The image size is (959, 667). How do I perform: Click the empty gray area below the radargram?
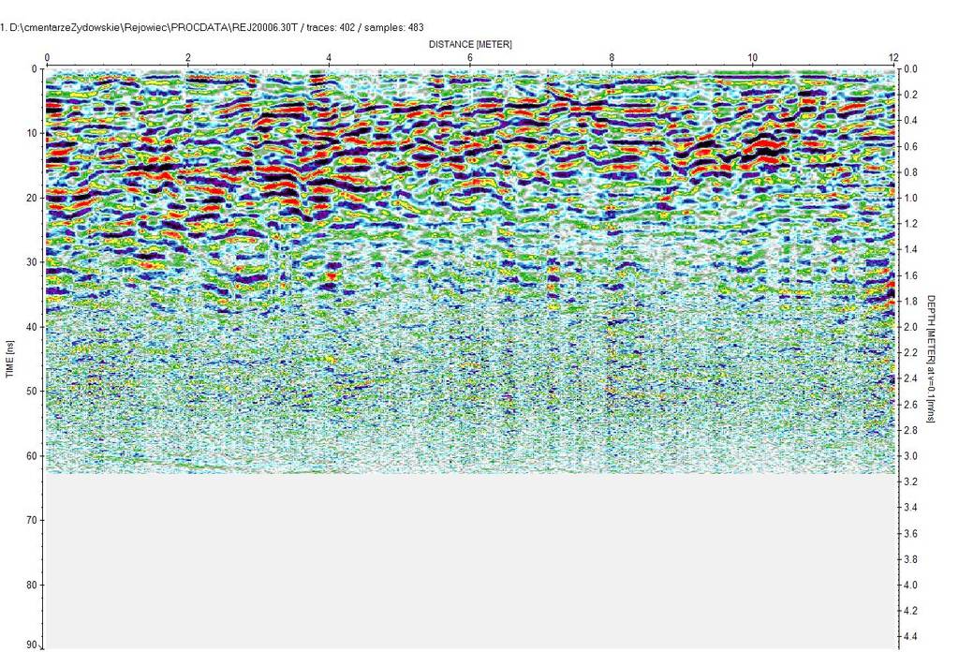tap(468, 562)
